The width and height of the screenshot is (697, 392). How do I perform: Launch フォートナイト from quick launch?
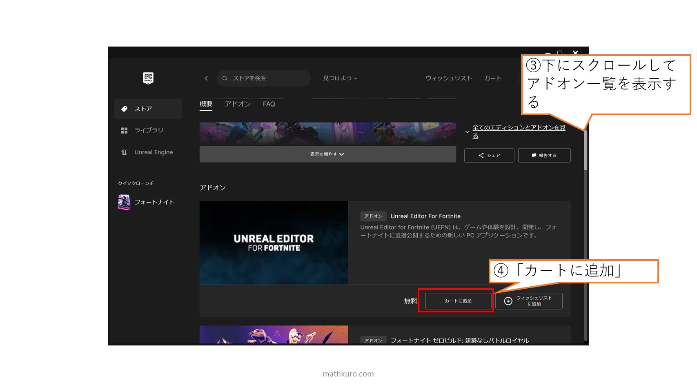click(x=147, y=202)
